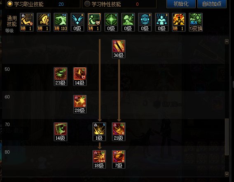
Task: Click the eye 0级 general skill
Action: [x=145, y=22]
